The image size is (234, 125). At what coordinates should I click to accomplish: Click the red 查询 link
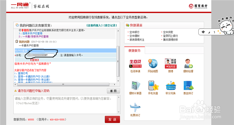34,60
